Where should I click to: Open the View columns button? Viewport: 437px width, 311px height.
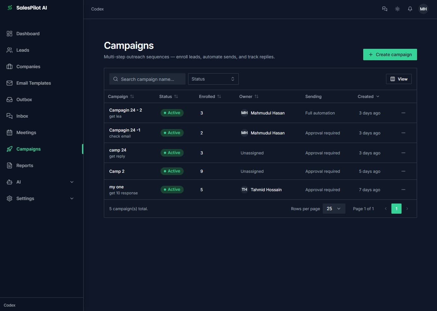click(x=399, y=79)
